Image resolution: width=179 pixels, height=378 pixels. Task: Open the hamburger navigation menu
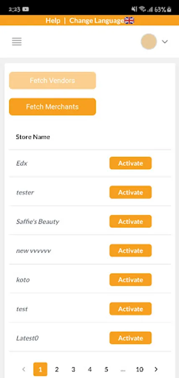point(17,42)
